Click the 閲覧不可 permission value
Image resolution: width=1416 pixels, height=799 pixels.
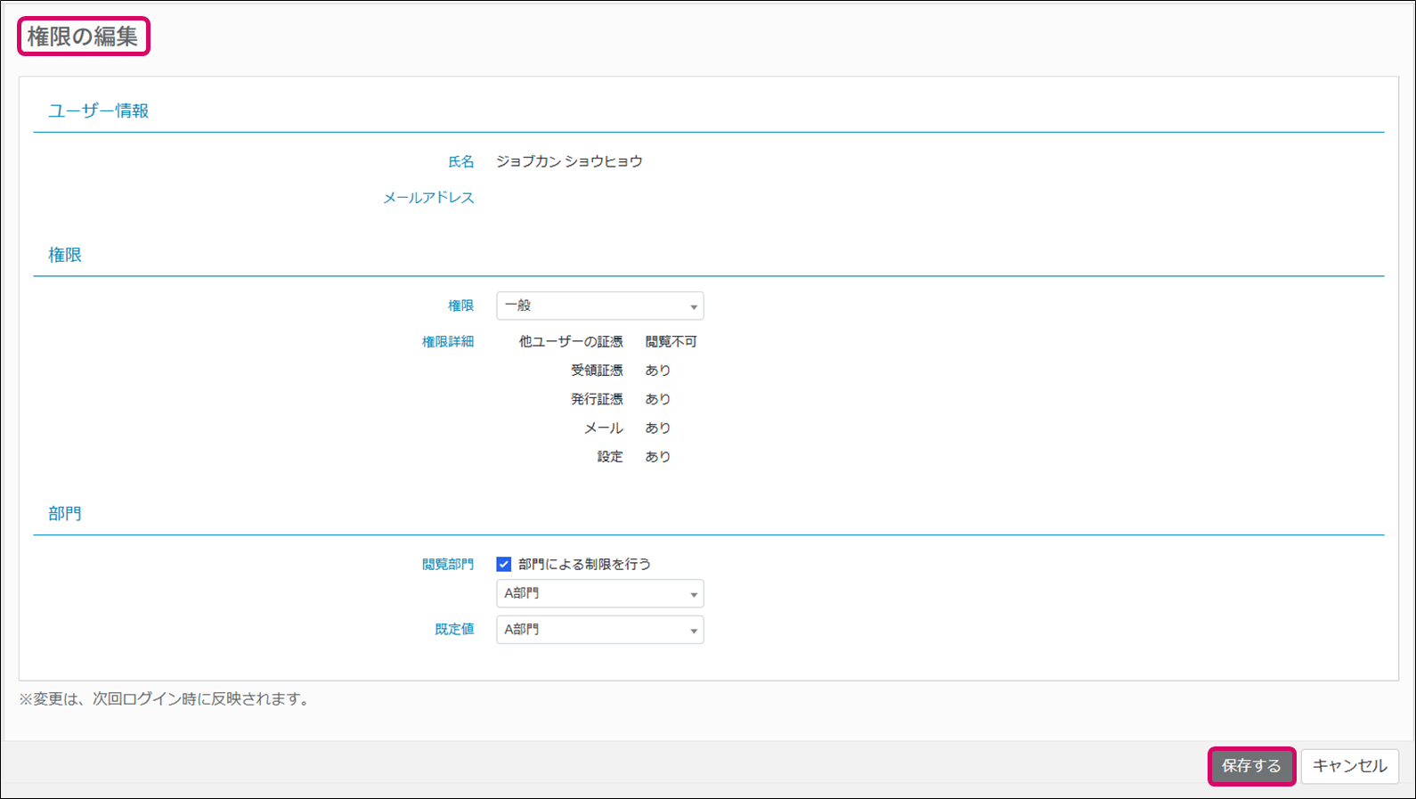(671, 342)
